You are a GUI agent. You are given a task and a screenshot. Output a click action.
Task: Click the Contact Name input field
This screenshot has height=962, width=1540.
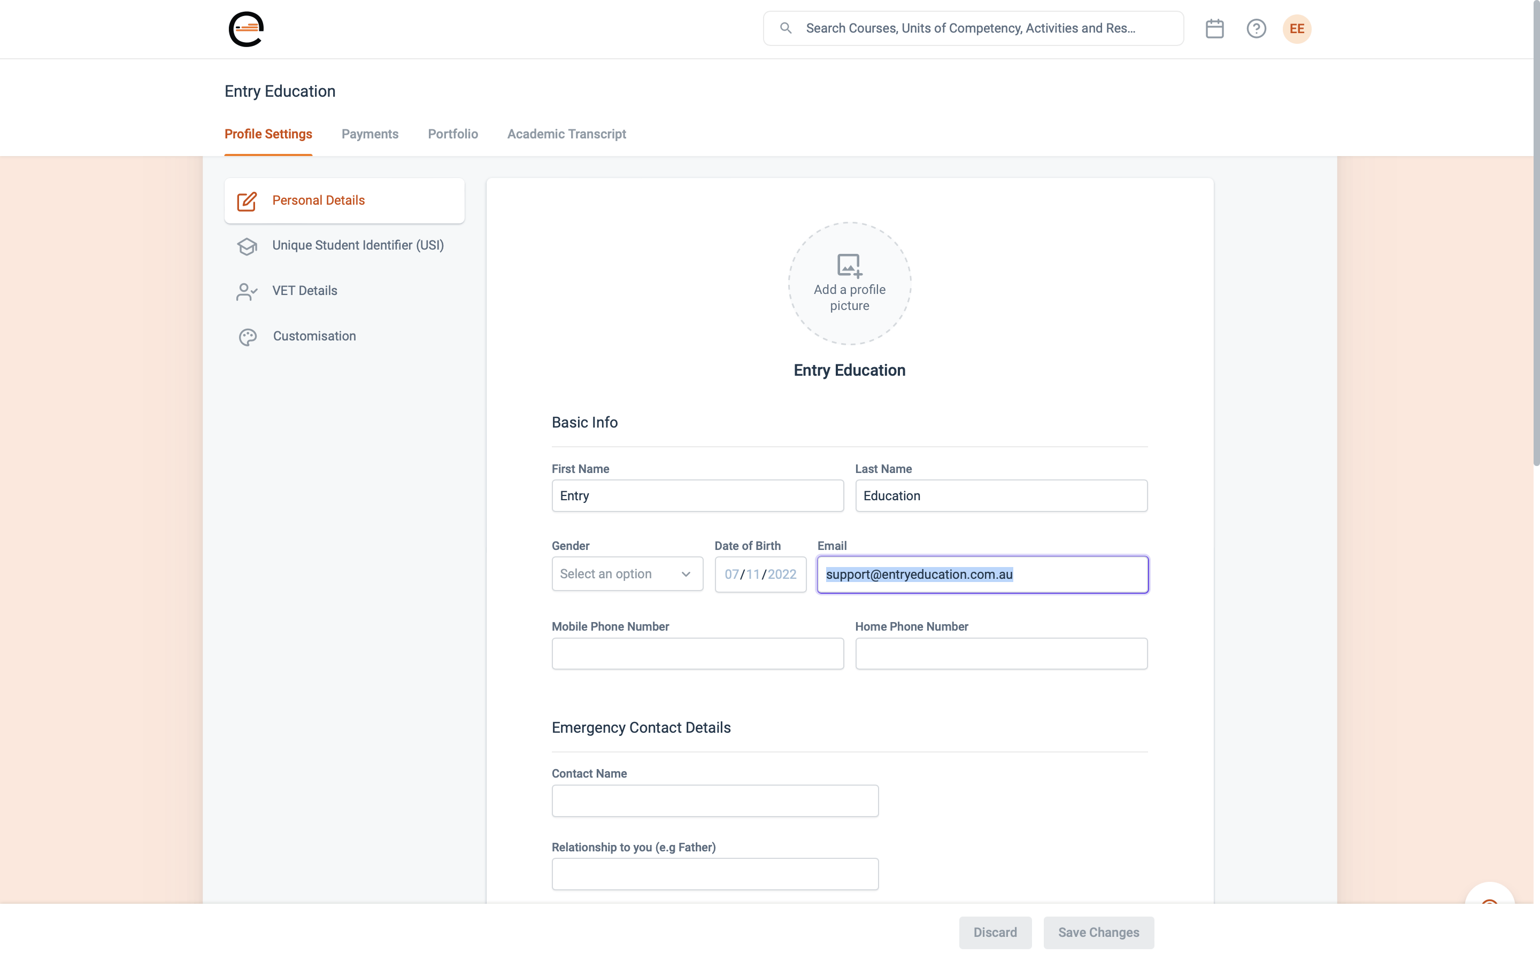click(x=714, y=801)
